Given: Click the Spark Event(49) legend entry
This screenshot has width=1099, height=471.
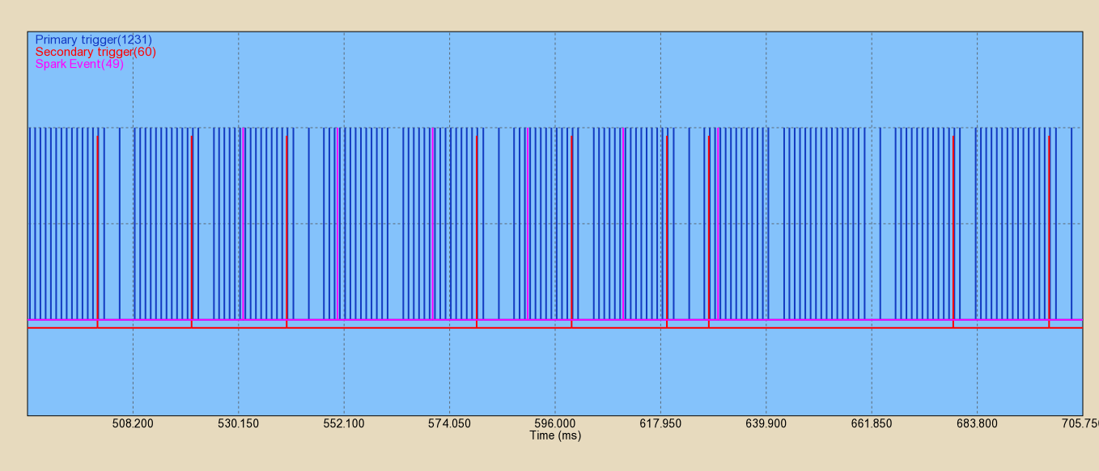Looking at the screenshot, I should 79,64.
